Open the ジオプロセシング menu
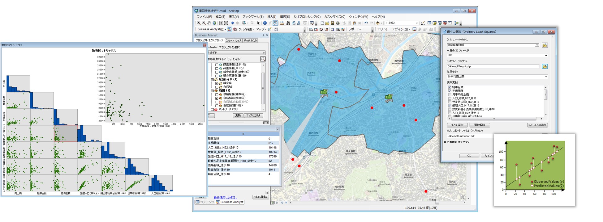 [307, 17]
